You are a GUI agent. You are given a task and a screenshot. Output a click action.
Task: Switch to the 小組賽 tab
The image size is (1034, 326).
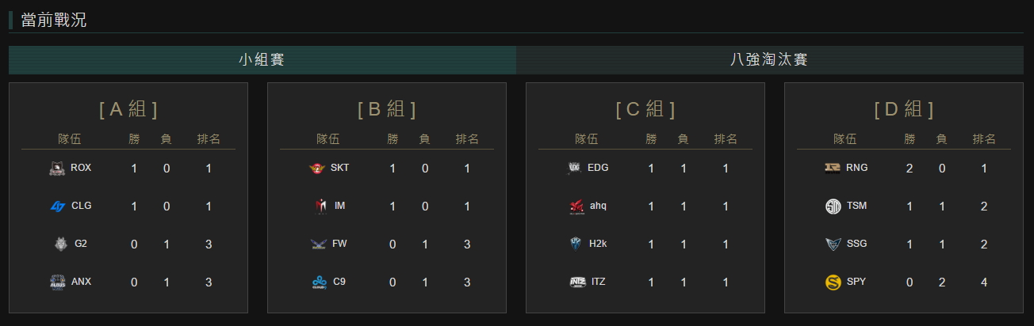point(262,59)
